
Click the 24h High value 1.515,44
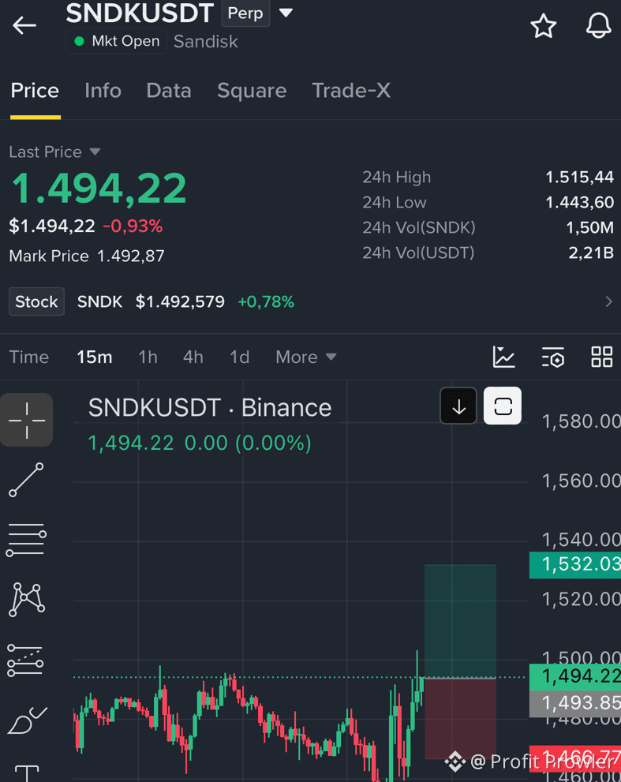579,177
